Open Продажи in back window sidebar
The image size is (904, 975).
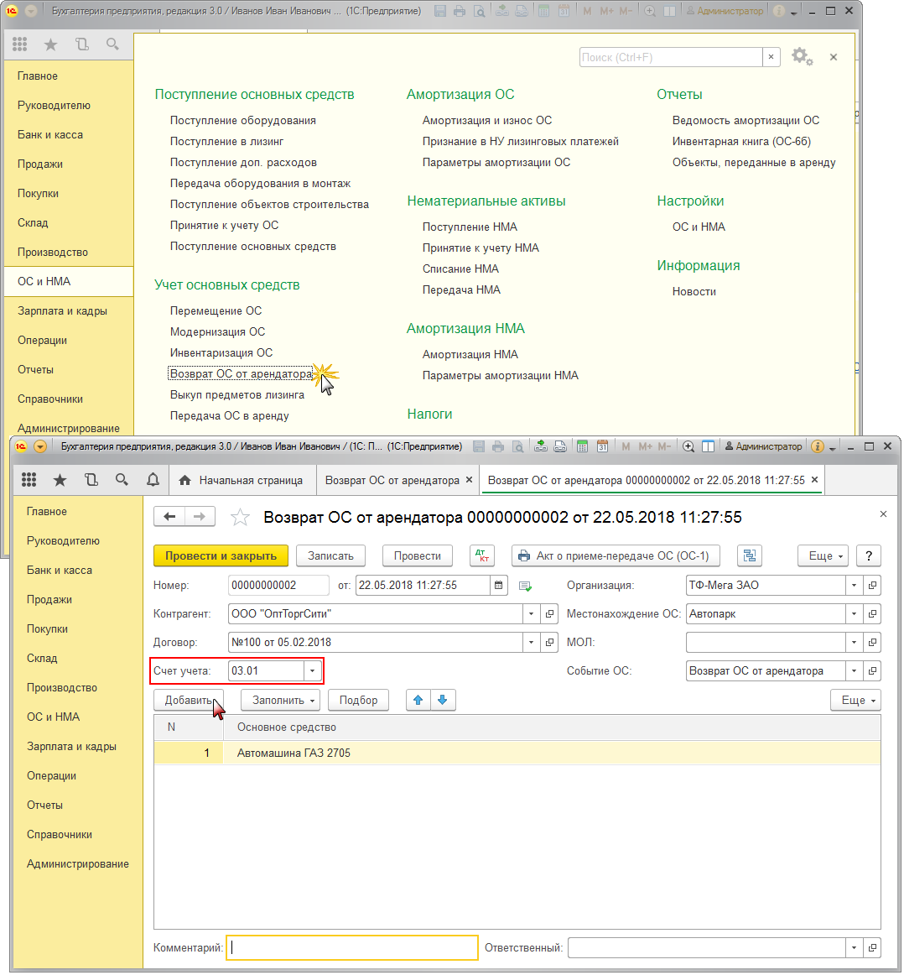coord(40,164)
